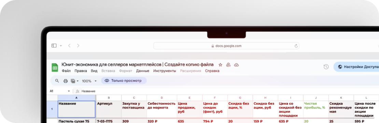Open the Данные menu
Screen dimensions: 379x123
click(x=143, y=71)
